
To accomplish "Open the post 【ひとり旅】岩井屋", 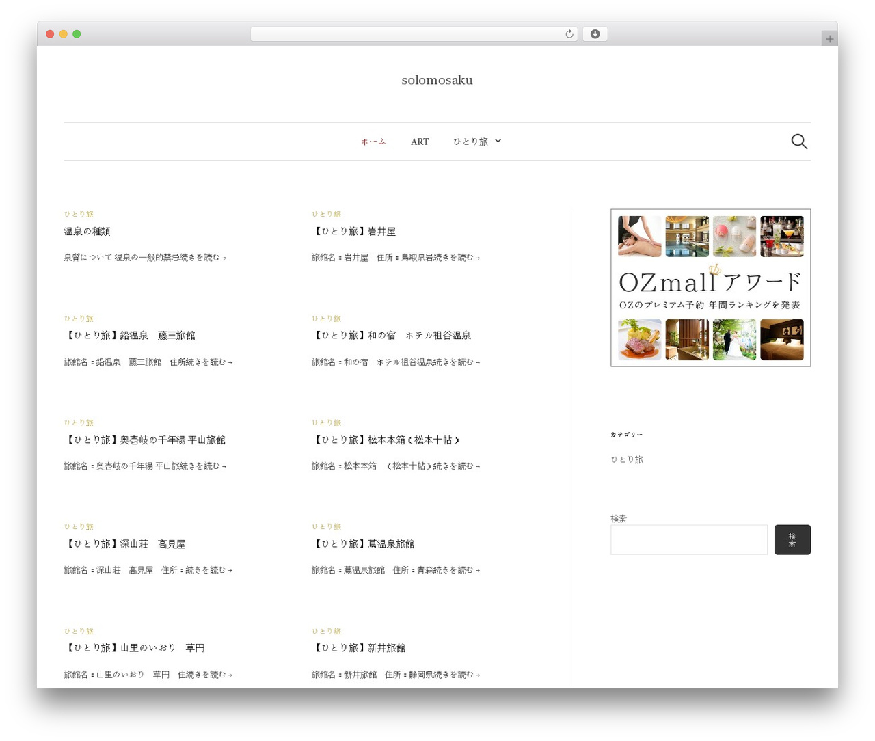I will pyautogui.click(x=354, y=232).
